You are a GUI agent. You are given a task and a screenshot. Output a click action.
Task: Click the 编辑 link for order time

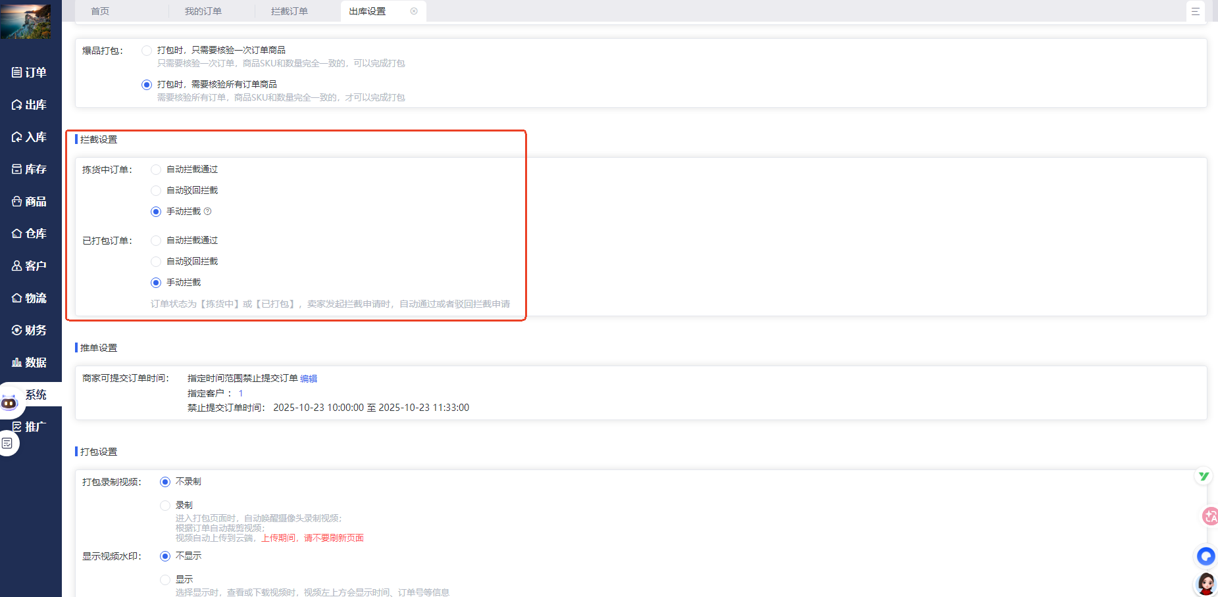(x=309, y=379)
